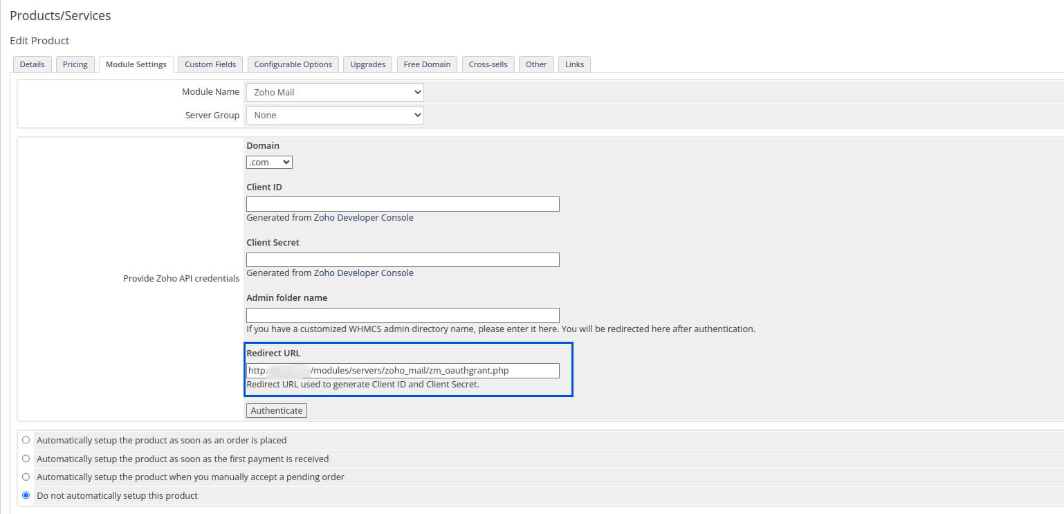Select the Custom Fields tab

[x=210, y=64]
